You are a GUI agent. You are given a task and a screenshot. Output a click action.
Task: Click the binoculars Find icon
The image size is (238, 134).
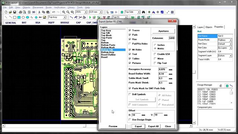(144, 12)
